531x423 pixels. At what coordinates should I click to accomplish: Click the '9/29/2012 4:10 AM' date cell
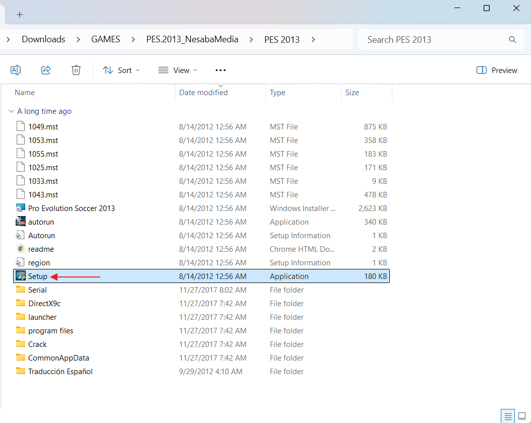[x=211, y=372]
